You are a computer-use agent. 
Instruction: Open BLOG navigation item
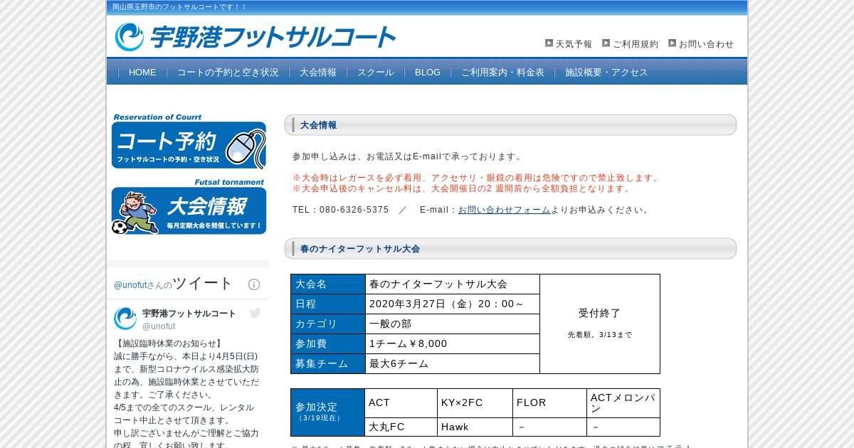[428, 73]
